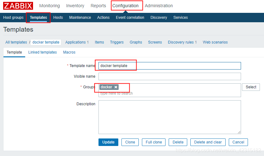Image resolution: width=264 pixels, height=156 pixels.
Task: Switch to the Linked templates tab
Action: [x=42, y=52]
